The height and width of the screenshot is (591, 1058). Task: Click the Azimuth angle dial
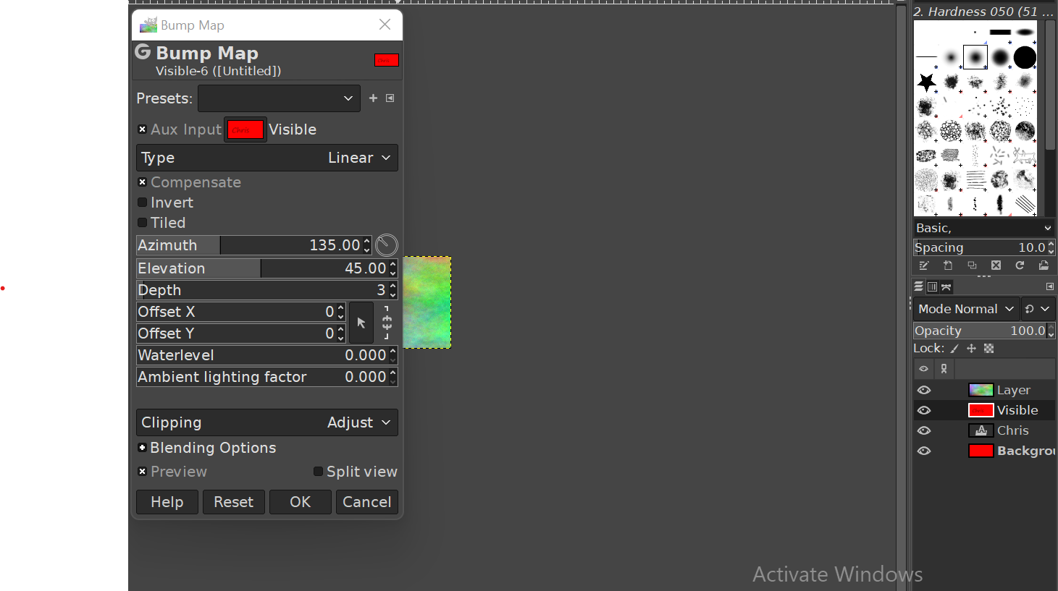(x=387, y=245)
